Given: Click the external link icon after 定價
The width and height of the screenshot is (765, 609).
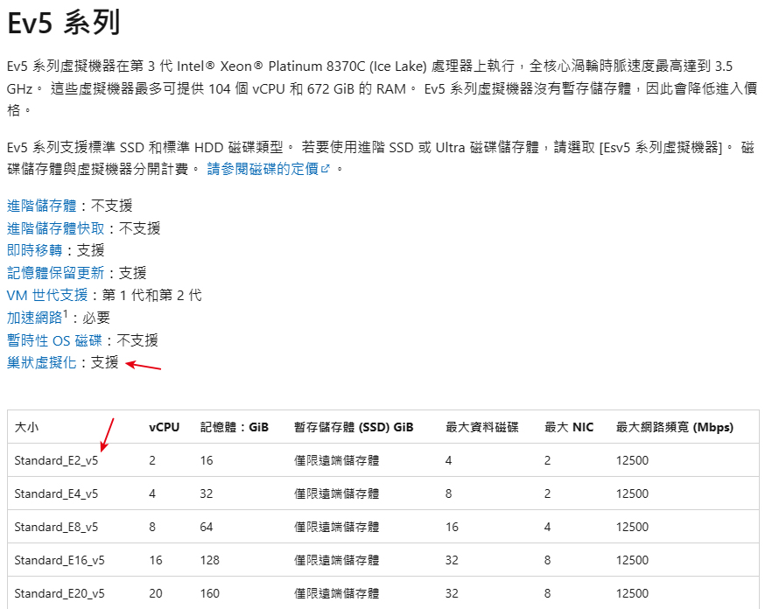Looking at the screenshot, I should (326, 169).
